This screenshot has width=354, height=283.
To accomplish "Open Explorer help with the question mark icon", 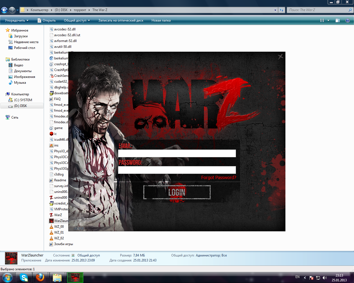I will (x=348, y=20).
